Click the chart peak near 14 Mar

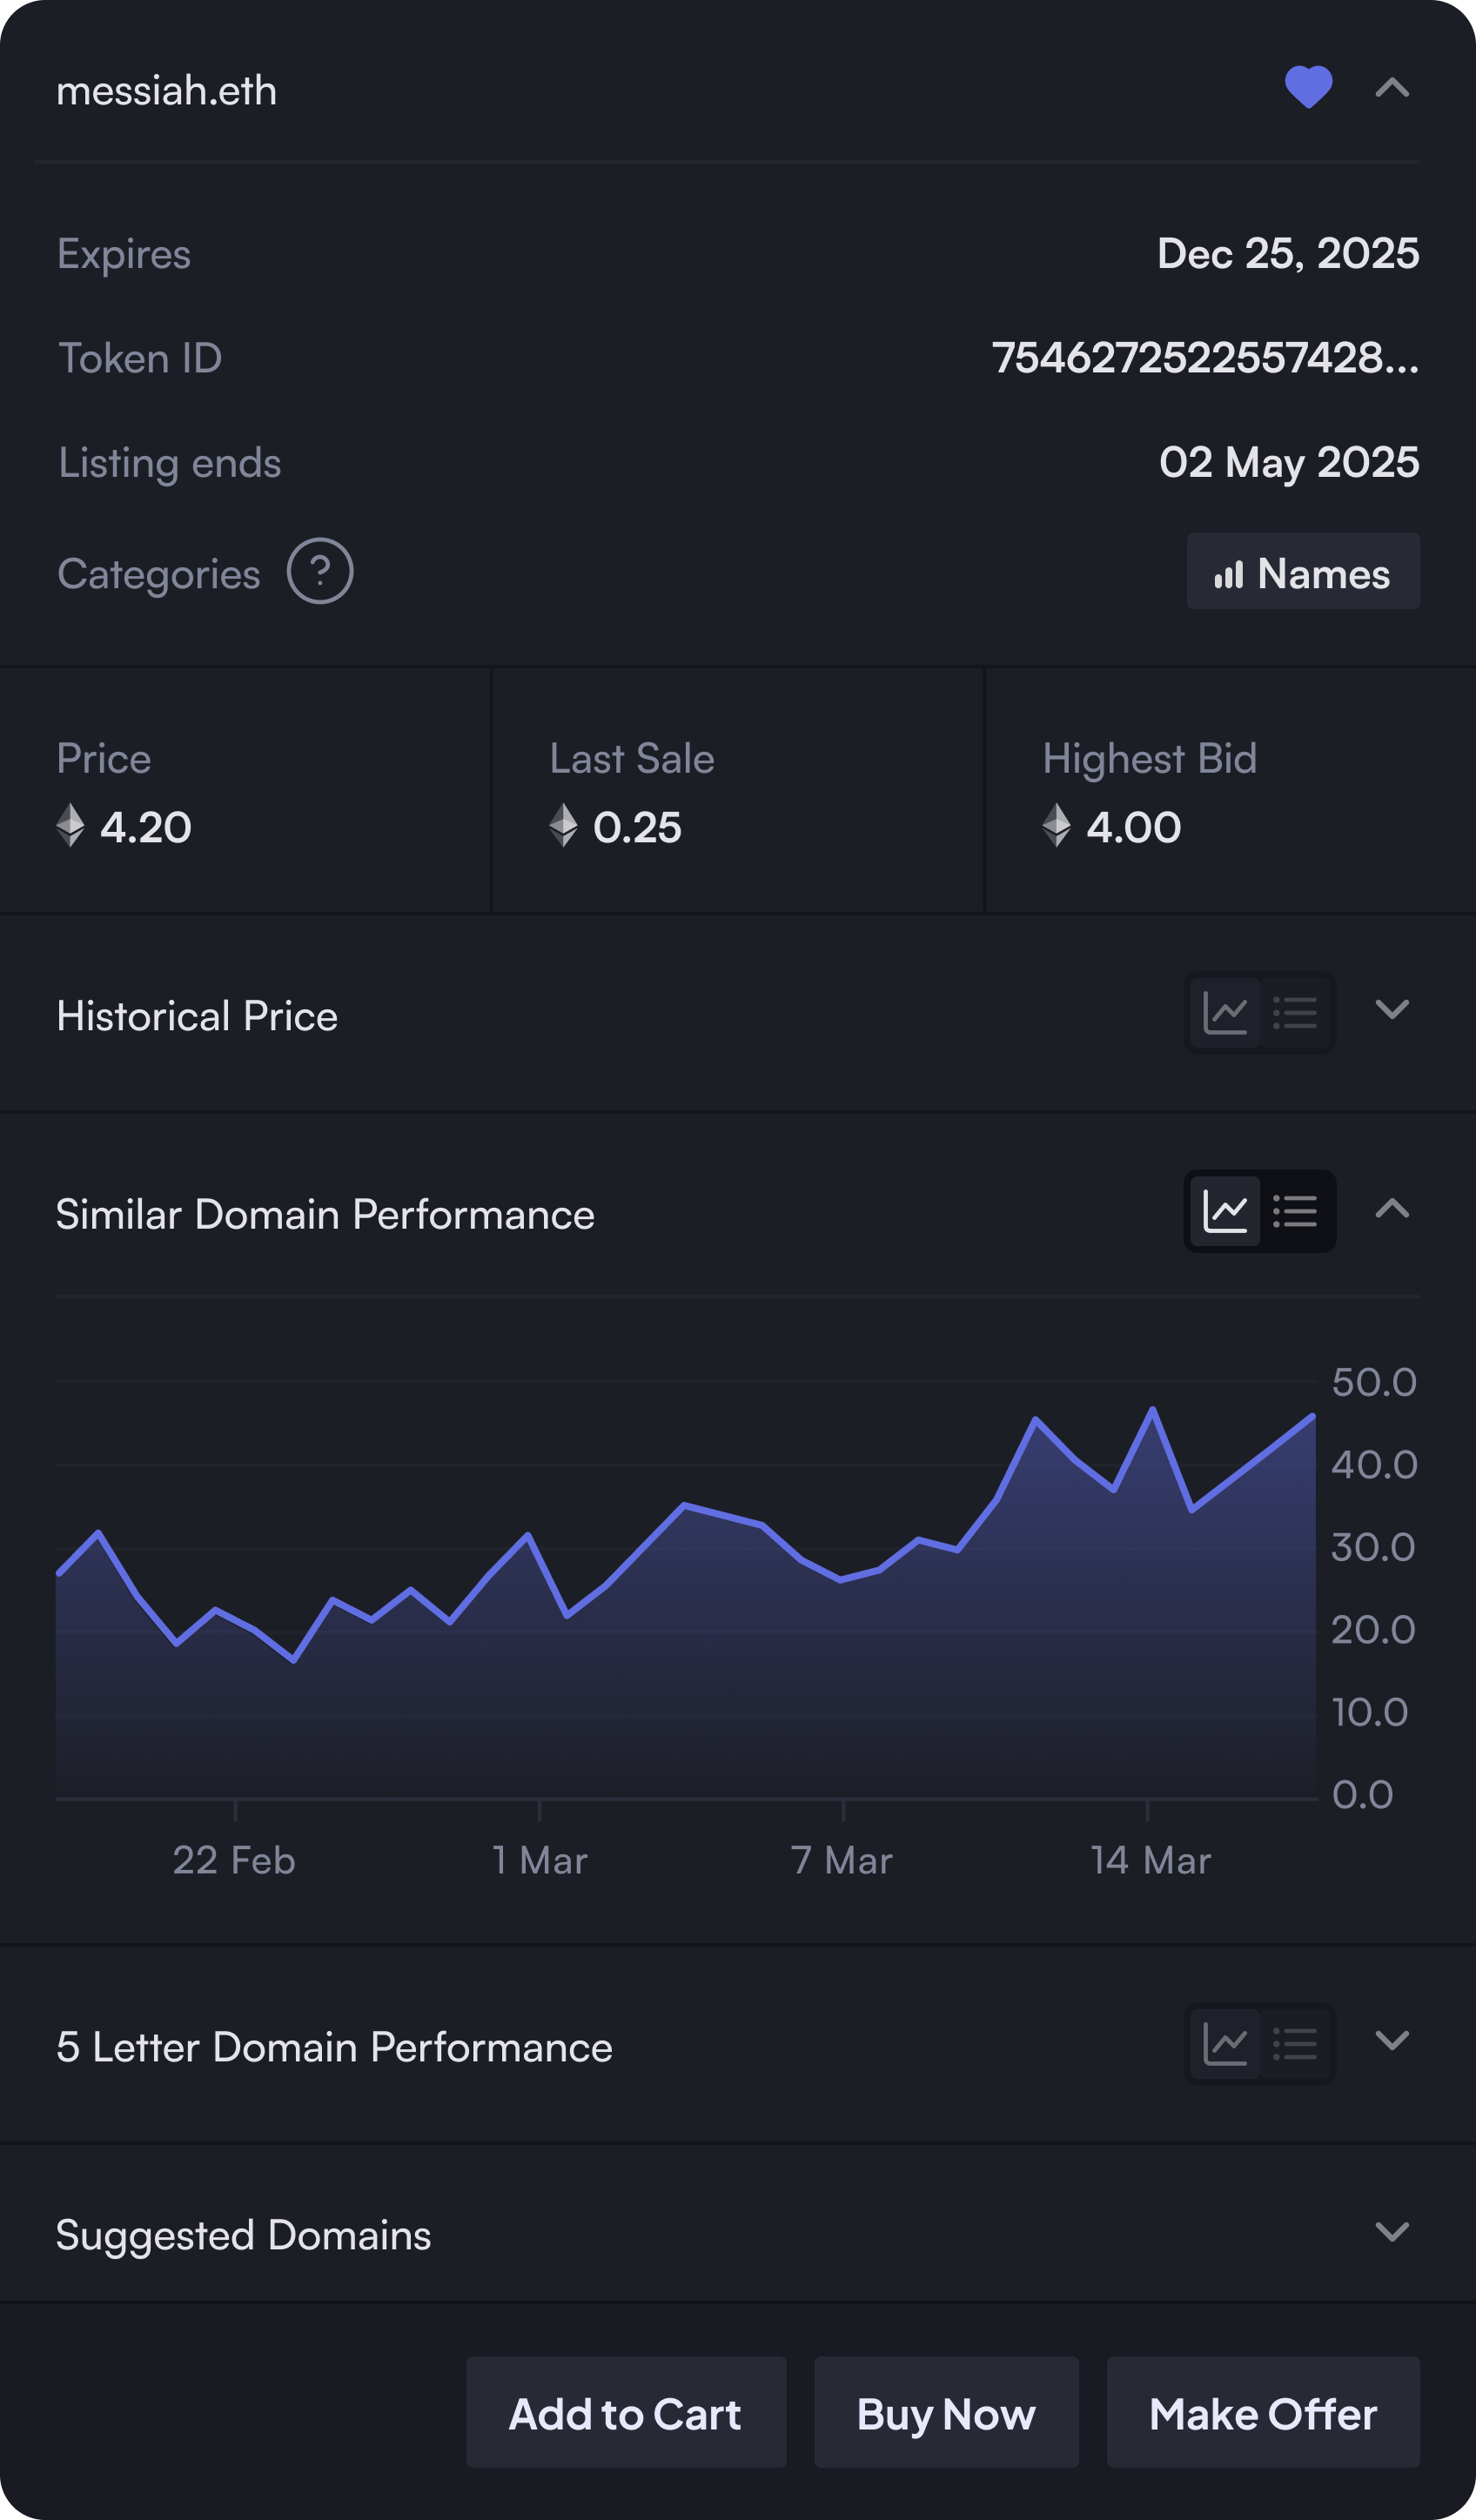[1152, 1410]
